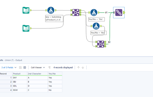Screen dimensions: 153x97
Task: Select the Formula tool labeled Yes/No = 'No'
Action: (96, 26)
